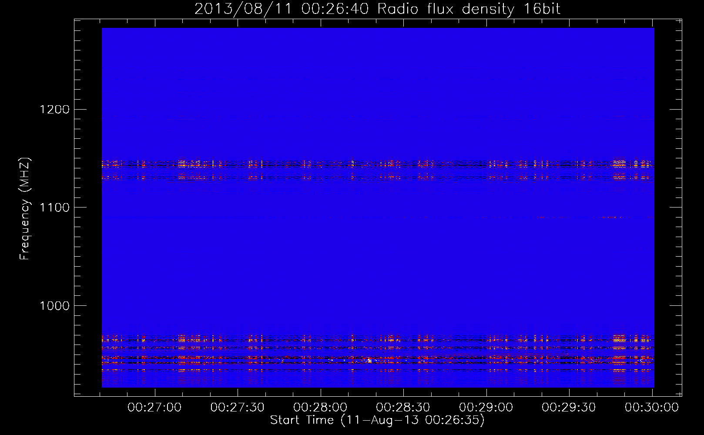Click the 00:28:30 time tick label
This screenshot has height=435, width=704.
403,408
